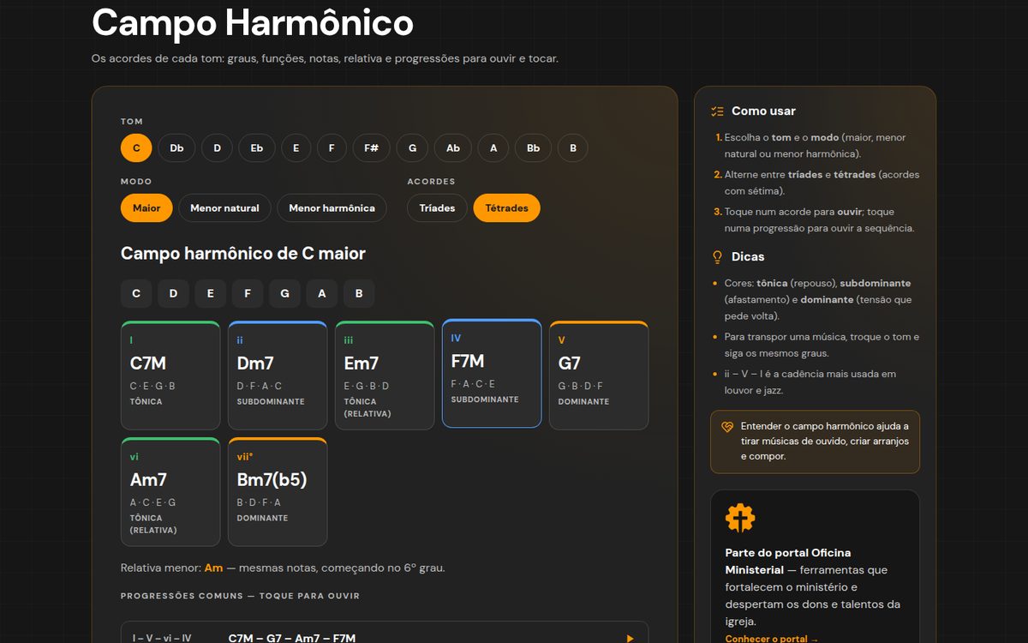1028x643 pixels.
Task: Select the F key pill
Action: tap(332, 148)
